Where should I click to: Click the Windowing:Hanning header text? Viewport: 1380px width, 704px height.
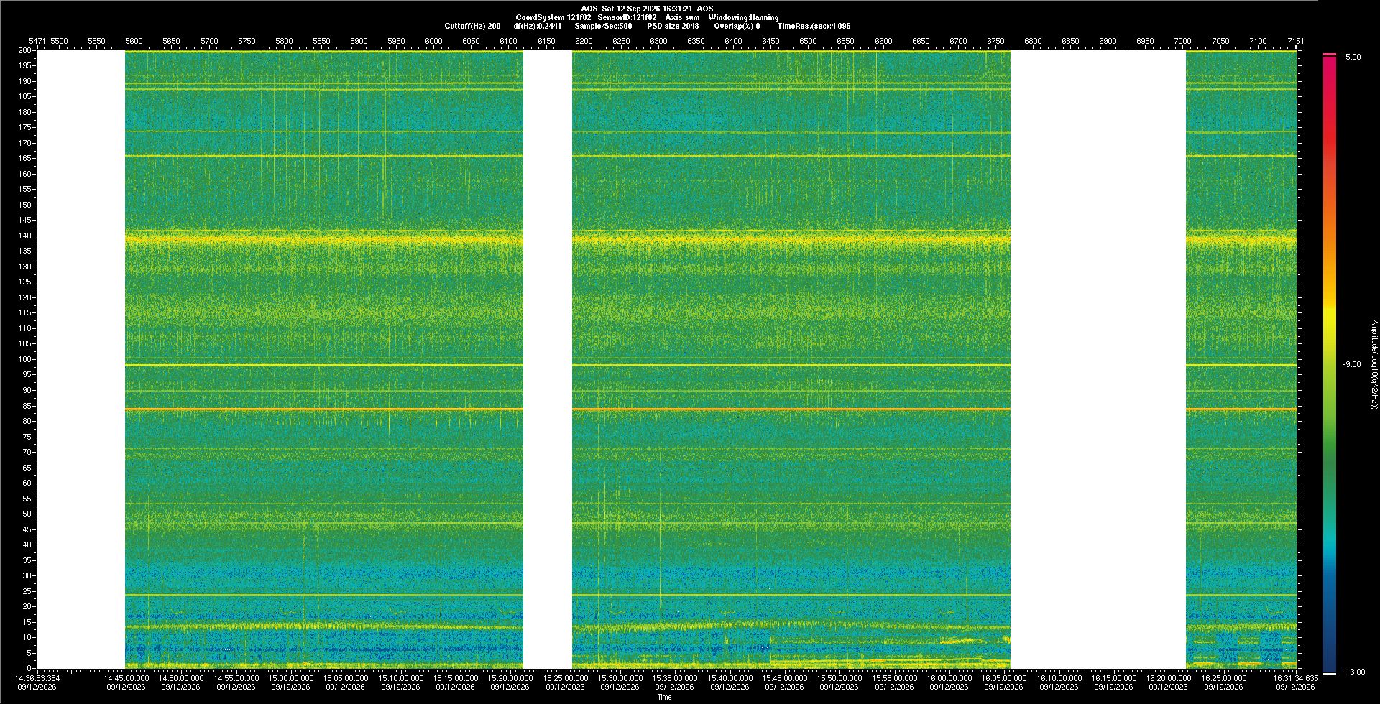coord(743,18)
